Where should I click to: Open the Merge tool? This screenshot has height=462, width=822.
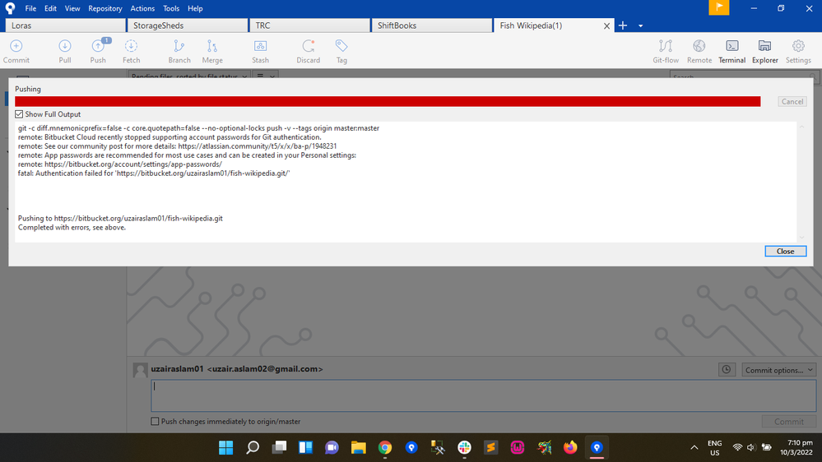point(212,51)
